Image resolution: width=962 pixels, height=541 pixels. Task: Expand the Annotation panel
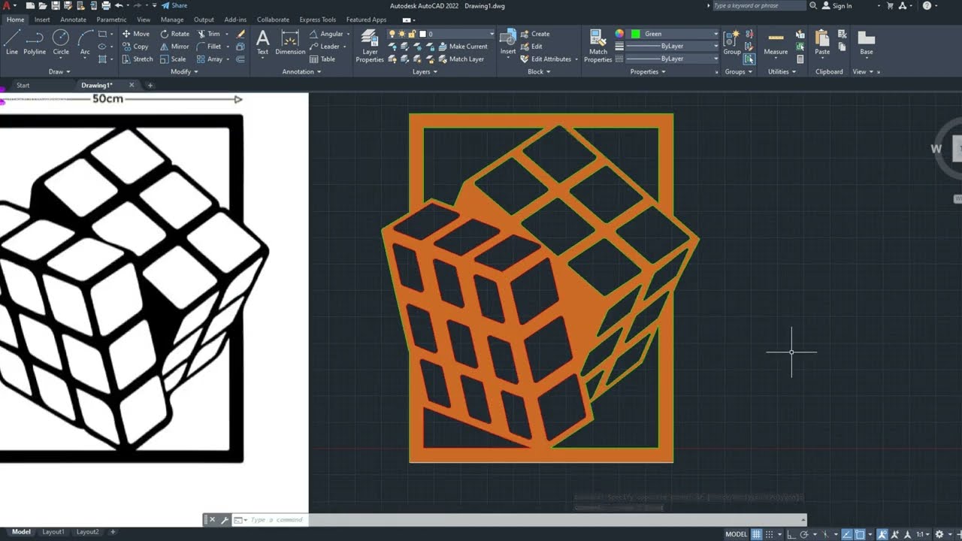301,71
